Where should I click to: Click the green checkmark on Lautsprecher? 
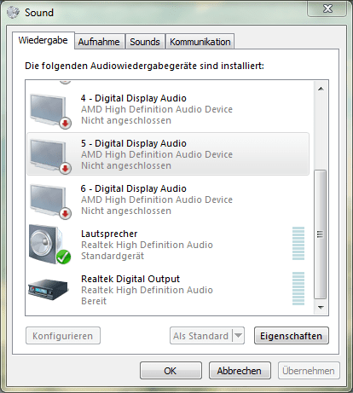(63, 257)
